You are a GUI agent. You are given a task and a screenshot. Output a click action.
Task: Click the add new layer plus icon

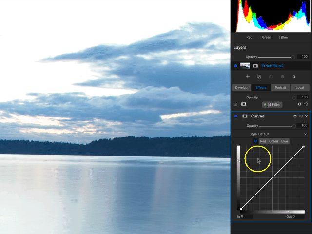pyautogui.click(x=247, y=77)
